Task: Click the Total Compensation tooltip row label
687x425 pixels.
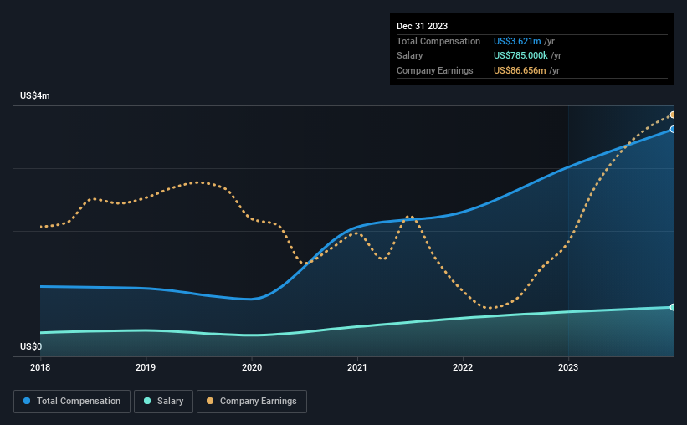Action: [x=438, y=41]
